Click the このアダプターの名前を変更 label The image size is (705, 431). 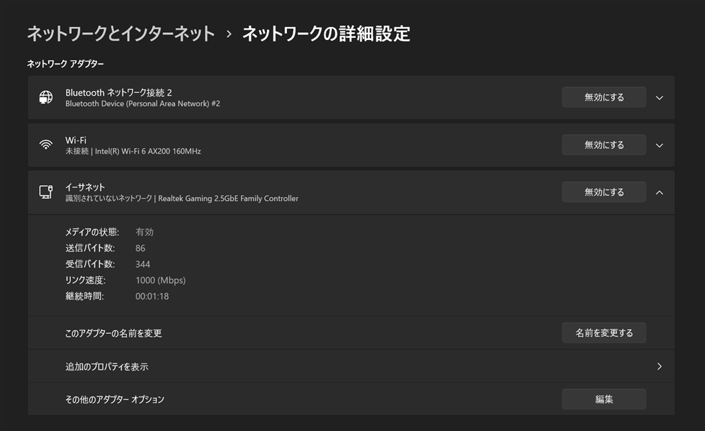[114, 333]
